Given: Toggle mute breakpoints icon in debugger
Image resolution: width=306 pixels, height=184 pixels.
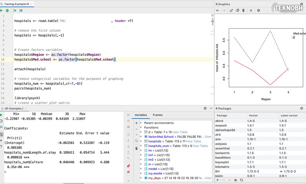Looking at the screenshot, I should pos(129,172).
